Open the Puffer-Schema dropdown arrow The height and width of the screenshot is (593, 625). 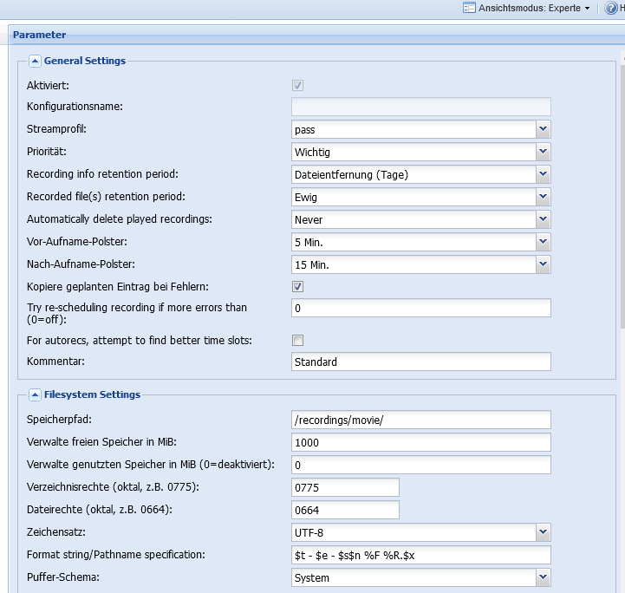click(x=543, y=577)
